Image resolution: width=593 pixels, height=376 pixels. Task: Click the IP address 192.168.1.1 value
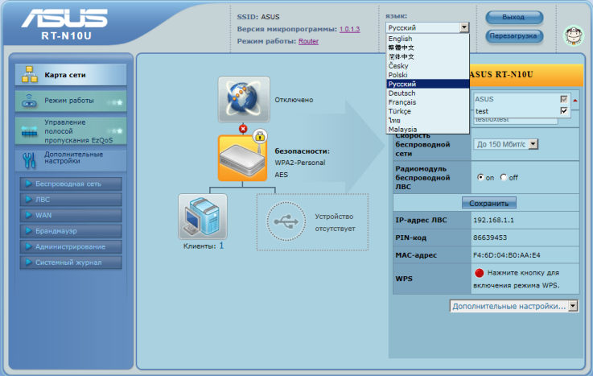point(493,220)
